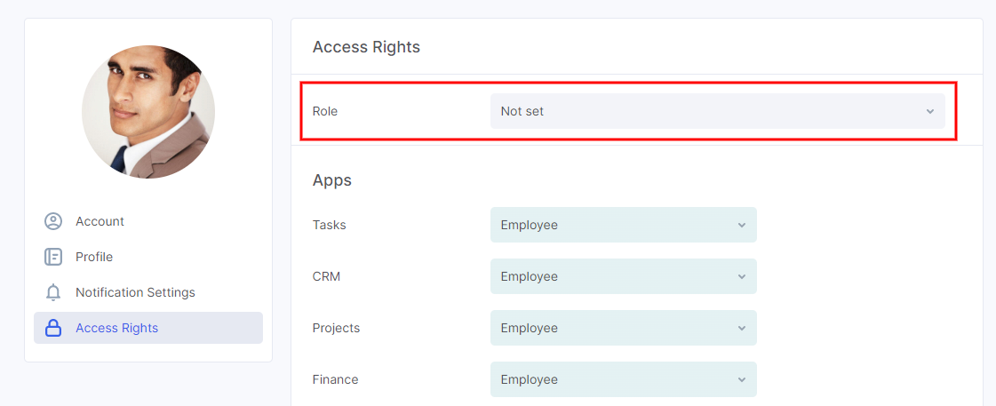The image size is (996, 406).
Task: Select the Access Rights sidebar item
Action: 148,328
